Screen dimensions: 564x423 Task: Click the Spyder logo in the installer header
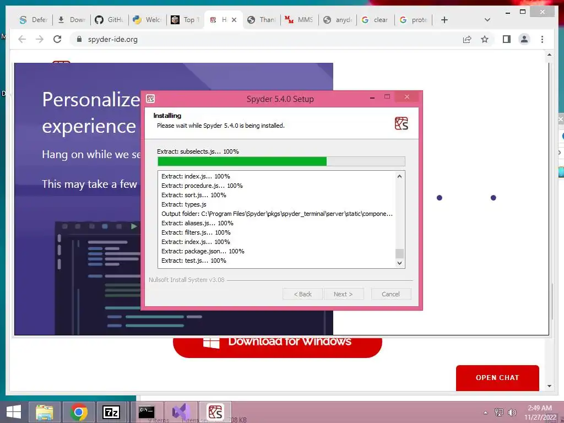[x=402, y=123]
